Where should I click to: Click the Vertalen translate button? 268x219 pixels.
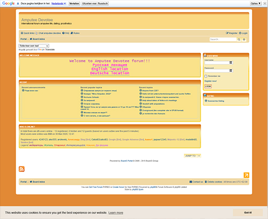(74, 3)
